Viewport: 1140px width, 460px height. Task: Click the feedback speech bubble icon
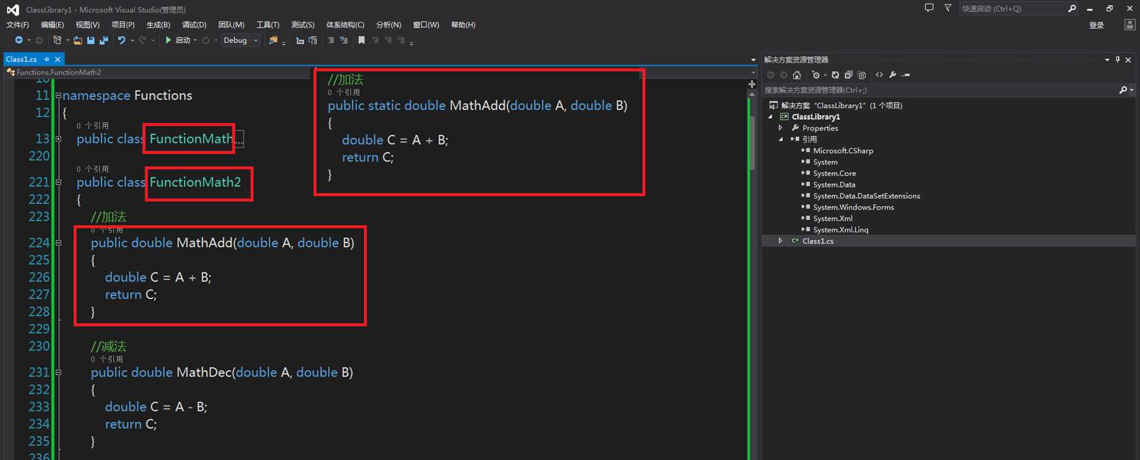tap(928, 8)
